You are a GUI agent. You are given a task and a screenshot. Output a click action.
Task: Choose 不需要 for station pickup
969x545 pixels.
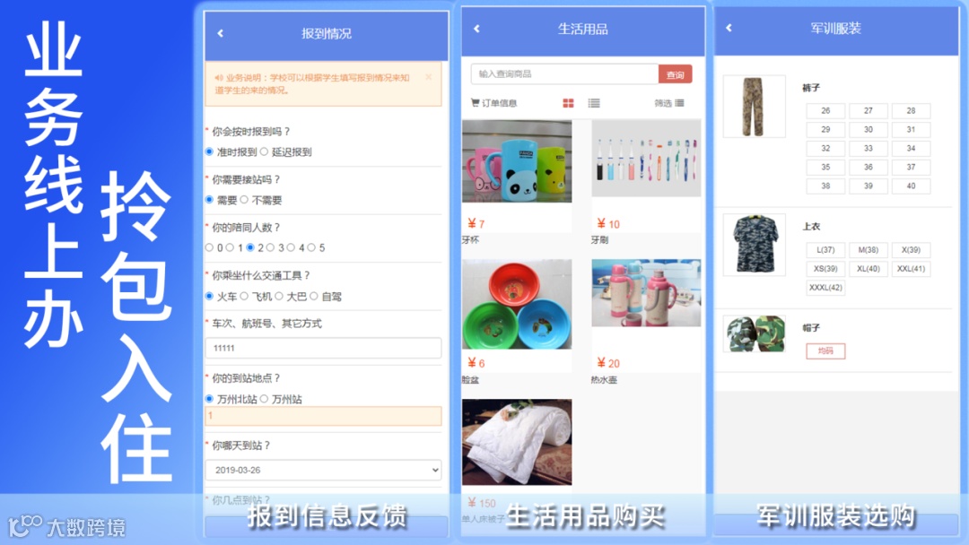[244, 200]
